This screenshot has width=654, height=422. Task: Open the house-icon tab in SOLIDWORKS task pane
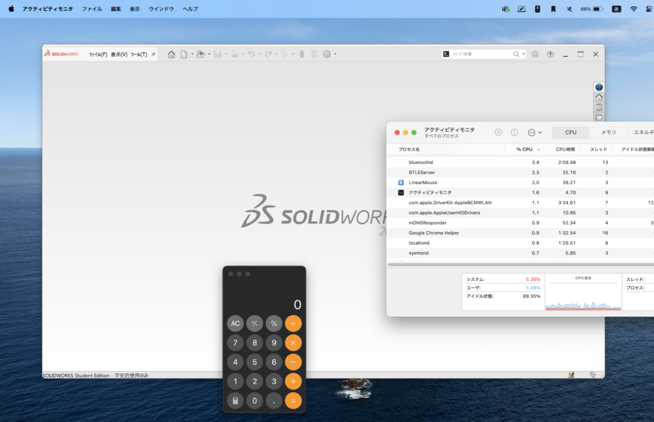coord(599,98)
